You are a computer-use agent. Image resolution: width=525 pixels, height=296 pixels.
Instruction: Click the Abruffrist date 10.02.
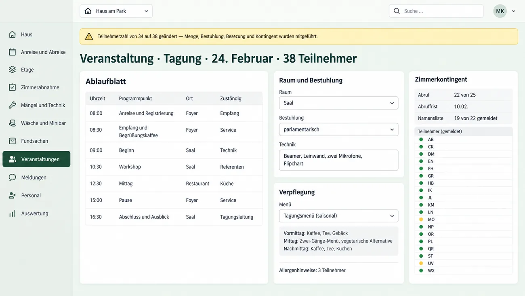(461, 106)
